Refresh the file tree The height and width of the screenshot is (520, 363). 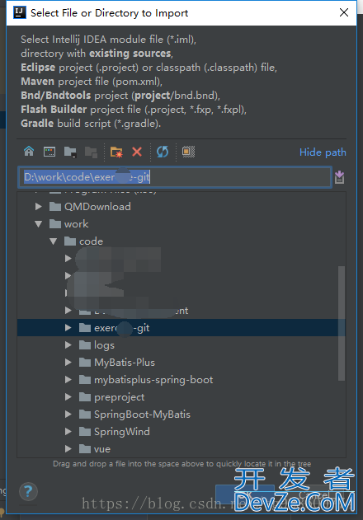(x=163, y=152)
